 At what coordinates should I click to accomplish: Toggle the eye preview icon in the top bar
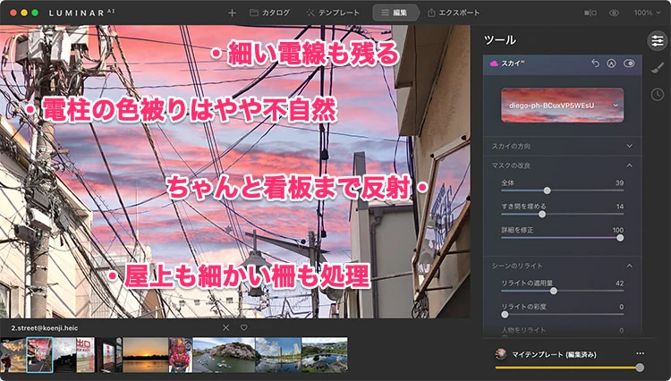[615, 13]
